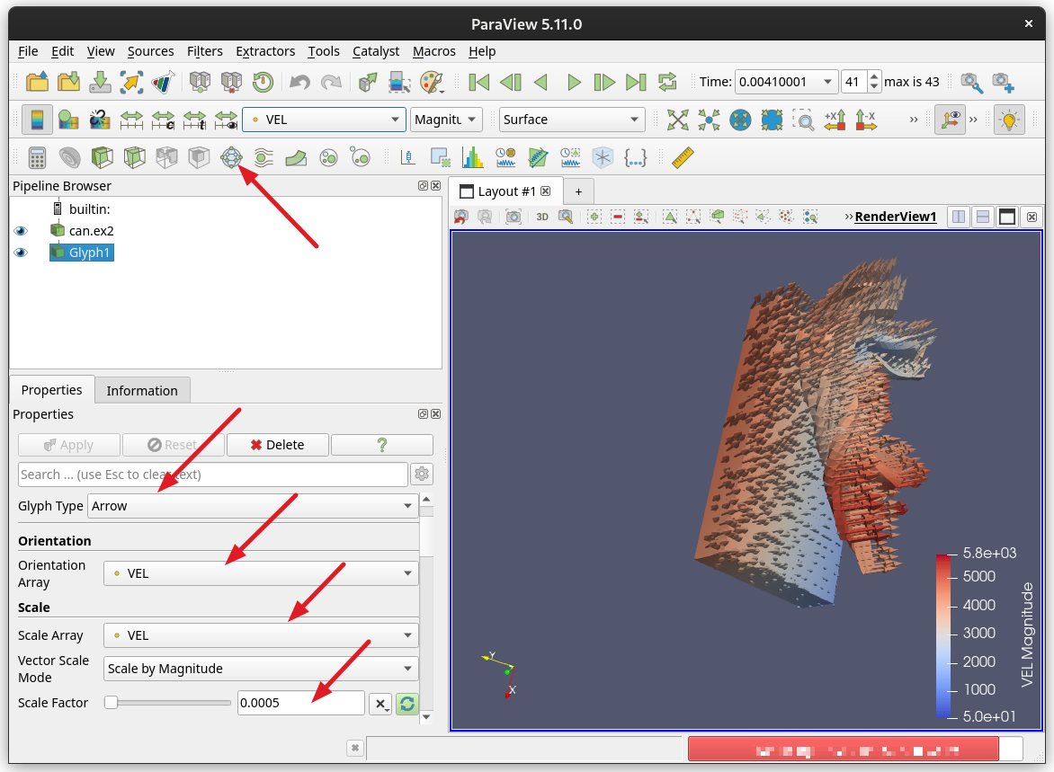Click the VEL Magnitude color legend bar
Viewport: 1054px width, 772px height.
(943, 635)
